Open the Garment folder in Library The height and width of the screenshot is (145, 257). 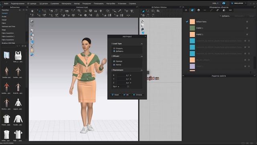(x=4, y=13)
